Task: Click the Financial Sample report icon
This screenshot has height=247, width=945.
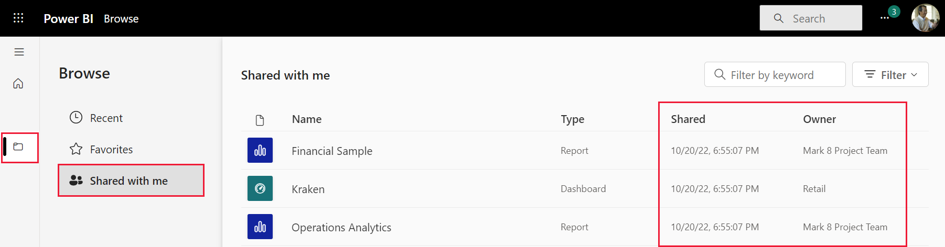Action: tap(260, 151)
